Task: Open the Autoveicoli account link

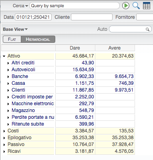Action: [23, 70]
